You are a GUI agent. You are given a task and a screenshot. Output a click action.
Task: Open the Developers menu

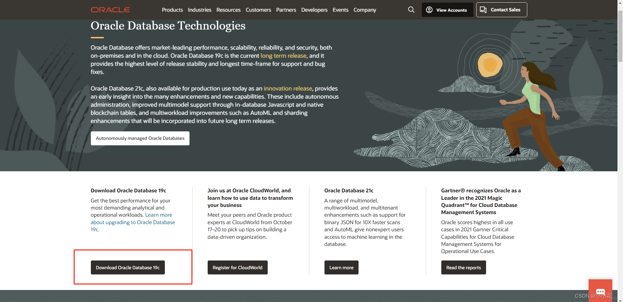(314, 10)
